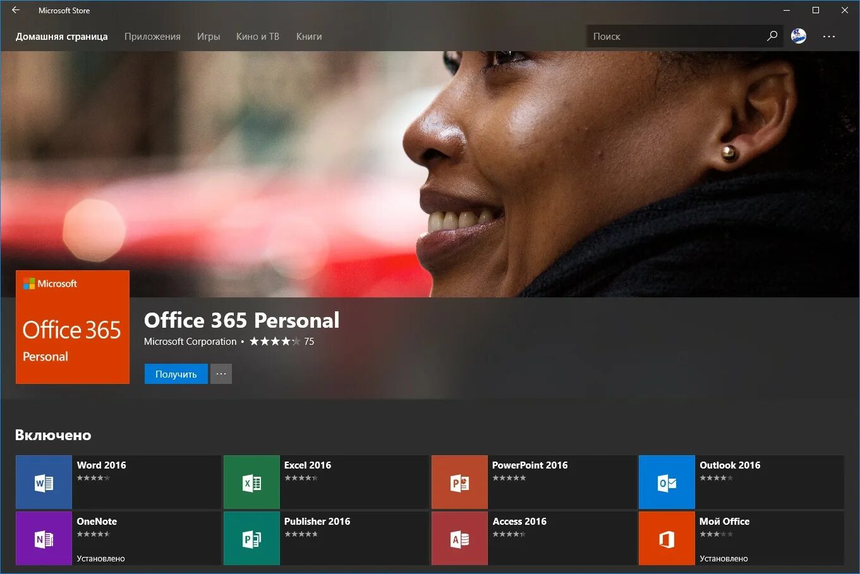Click the hero banner photo
This screenshot has width=860, height=574.
(x=430, y=174)
